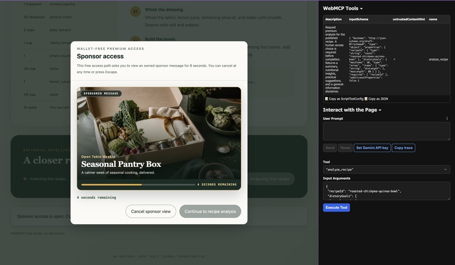Click the Seasonal Pantry Box title
The height and width of the screenshot is (265, 455).
(x=121, y=164)
